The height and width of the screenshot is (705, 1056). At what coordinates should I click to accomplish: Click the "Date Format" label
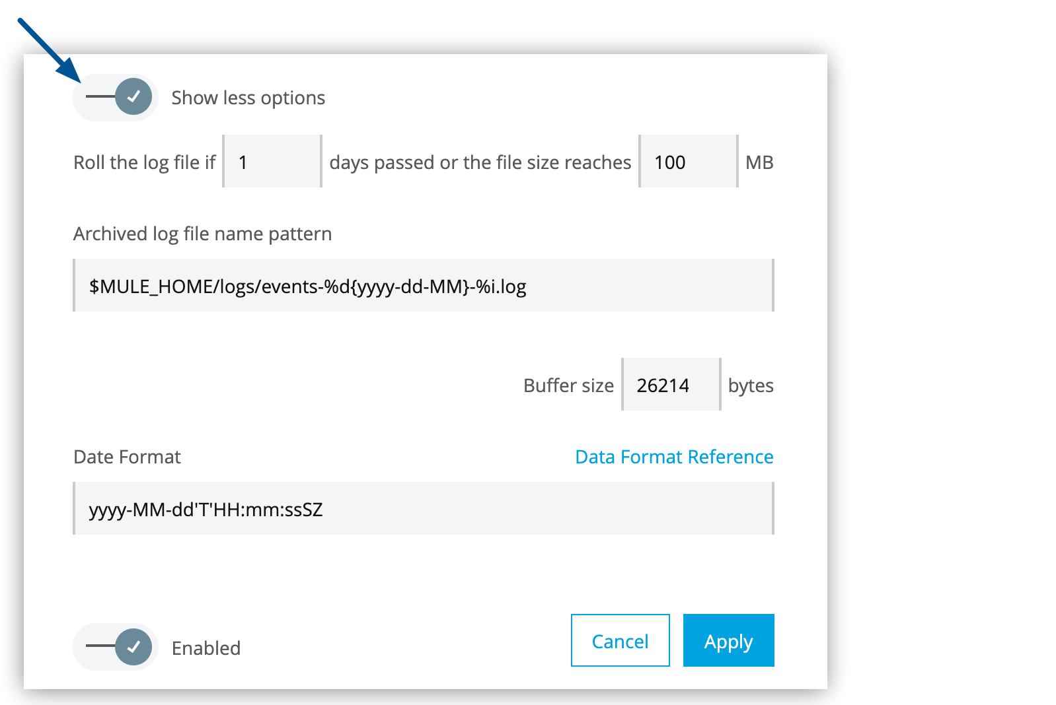[127, 457]
